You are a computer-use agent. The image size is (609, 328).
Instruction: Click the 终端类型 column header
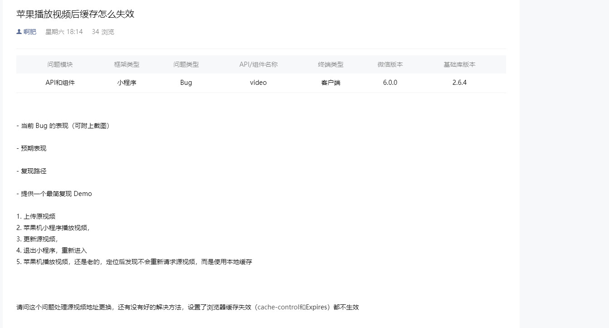pos(331,64)
